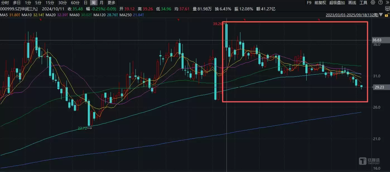Click the 22.72 low-point marker on chart
390x172 pixels.
83,128
